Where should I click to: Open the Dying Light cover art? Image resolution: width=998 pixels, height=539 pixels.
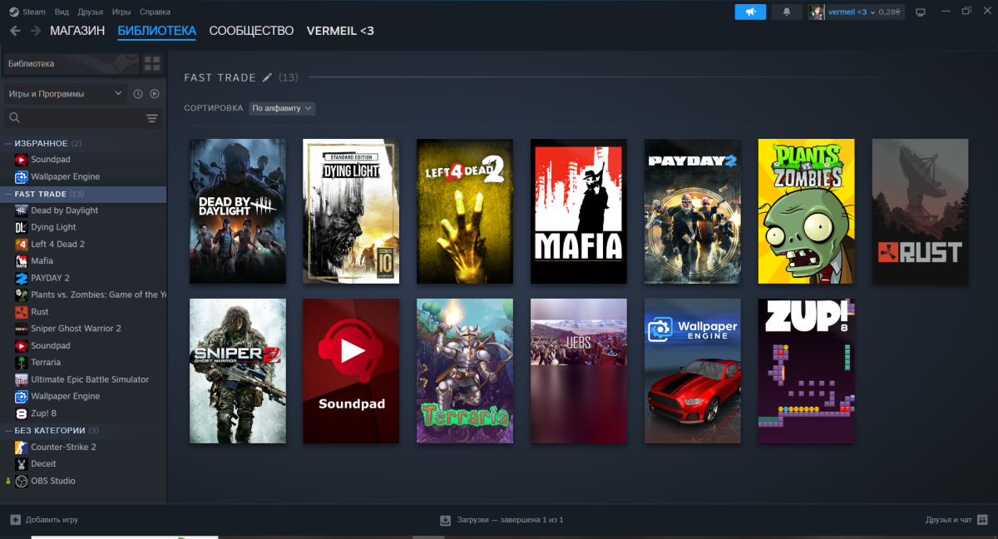(x=351, y=211)
